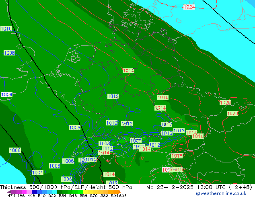The image size is (255, 197).
Task: Click the red 1018 isobar label
Action: click(x=177, y=156)
